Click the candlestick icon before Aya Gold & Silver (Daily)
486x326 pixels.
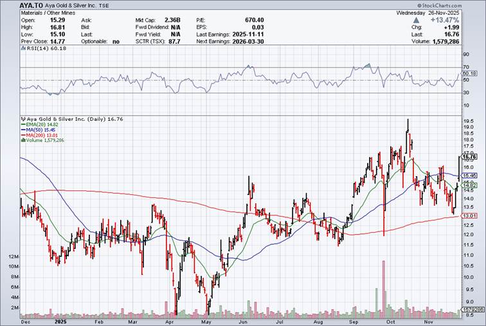pyautogui.click(x=23, y=119)
